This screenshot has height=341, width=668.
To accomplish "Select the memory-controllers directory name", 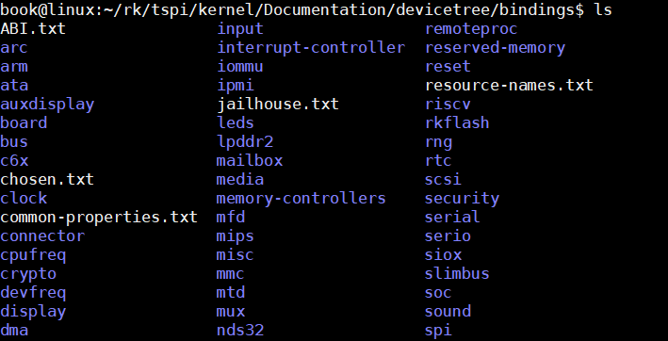I will point(301,199).
